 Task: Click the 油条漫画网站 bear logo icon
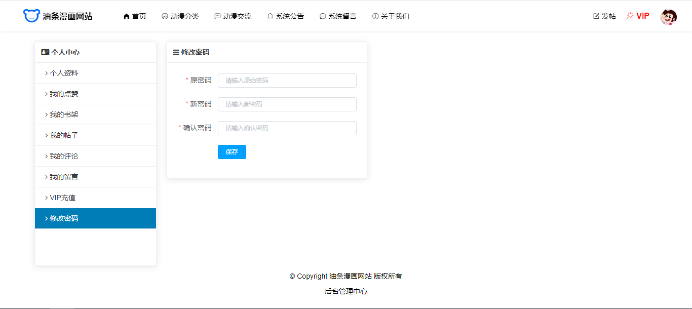31,16
